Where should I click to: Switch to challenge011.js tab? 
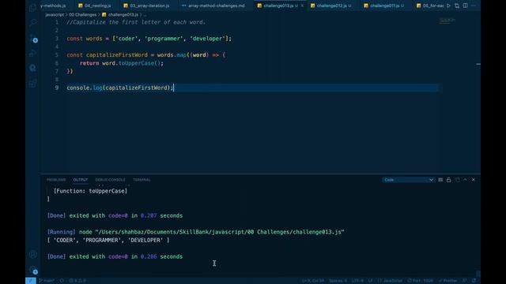click(385, 6)
